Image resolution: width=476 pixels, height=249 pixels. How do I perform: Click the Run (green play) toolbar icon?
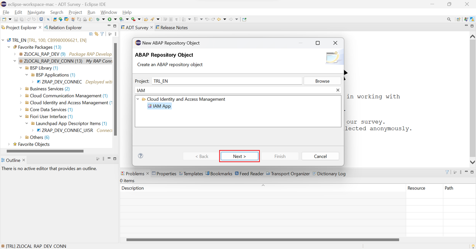coord(109,19)
